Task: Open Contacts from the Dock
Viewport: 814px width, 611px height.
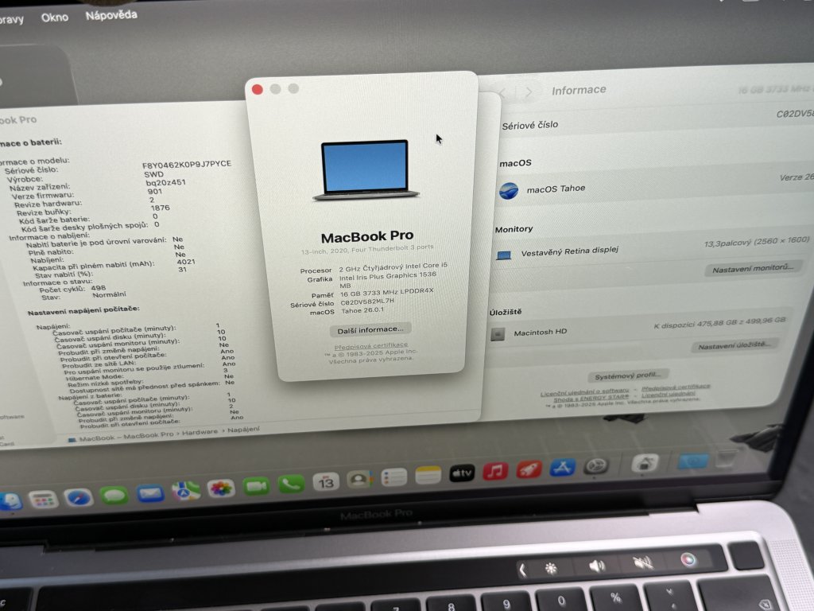Action: click(x=360, y=479)
